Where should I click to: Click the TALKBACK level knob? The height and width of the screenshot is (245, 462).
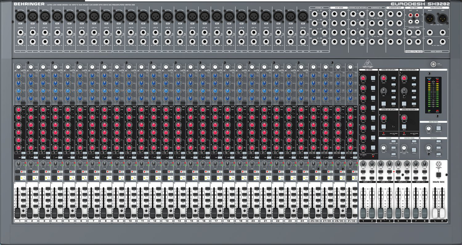(428, 147)
